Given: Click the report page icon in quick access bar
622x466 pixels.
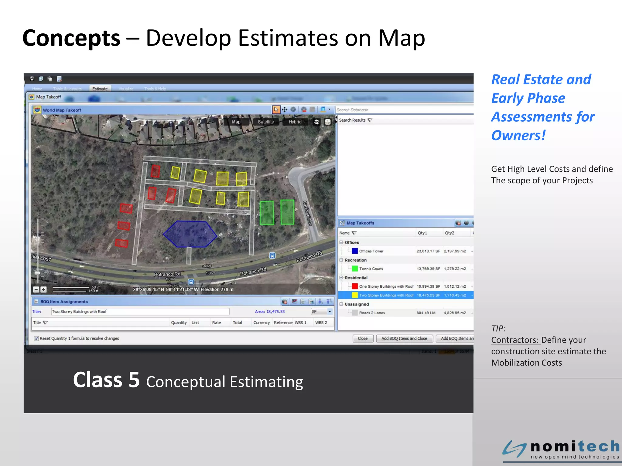Looking at the screenshot, I should coord(59,79).
